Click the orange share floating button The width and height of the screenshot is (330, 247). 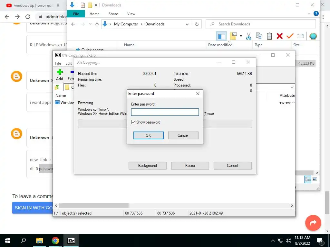tap(313, 223)
